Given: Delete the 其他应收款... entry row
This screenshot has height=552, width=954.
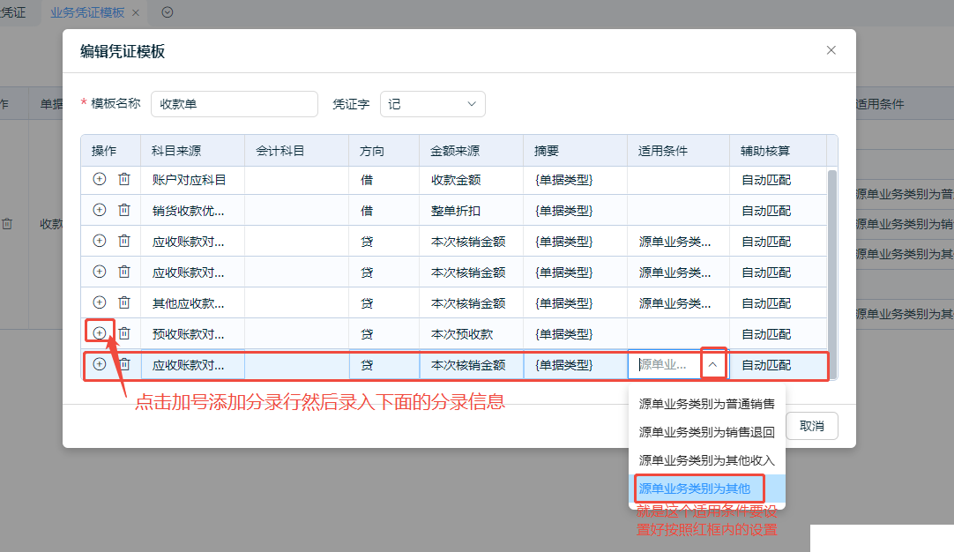Looking at the screenshot, I should (x=124, y=302).
